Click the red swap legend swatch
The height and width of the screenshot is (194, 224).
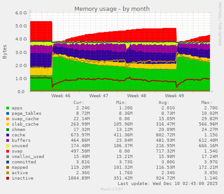pos(8,151)
